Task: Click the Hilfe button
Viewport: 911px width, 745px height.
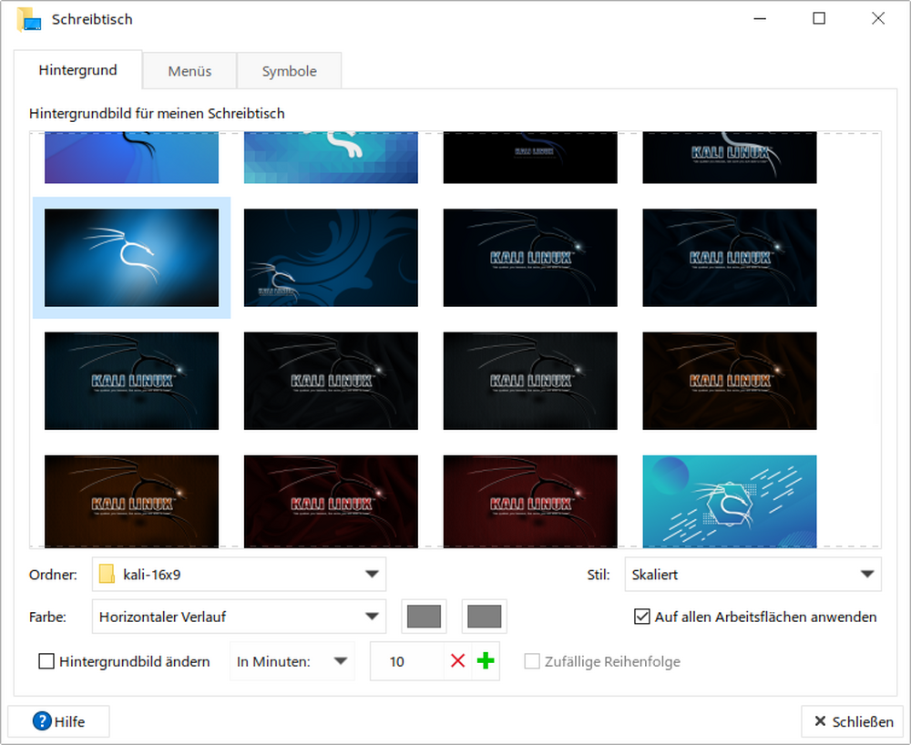Action: (x=58, y=721)
